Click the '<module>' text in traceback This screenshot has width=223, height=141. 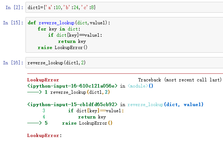(x=138, y=86)
